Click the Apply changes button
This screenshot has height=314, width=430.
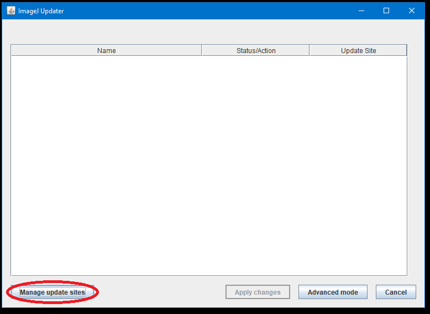click(258, 292)
